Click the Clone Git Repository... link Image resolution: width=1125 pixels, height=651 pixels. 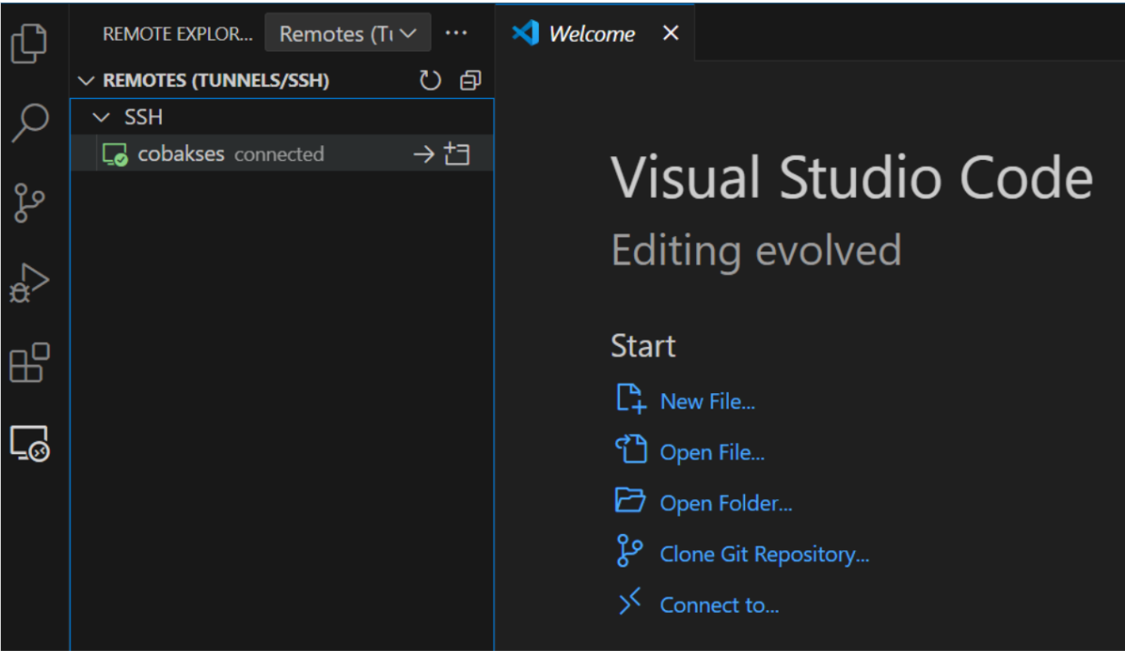coord(765,554)
